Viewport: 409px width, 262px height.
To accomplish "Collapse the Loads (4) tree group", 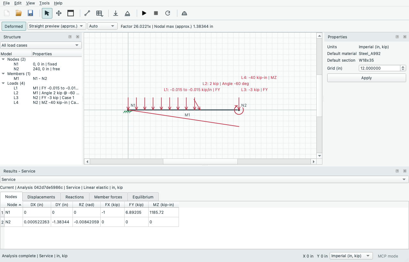I will pyautogui.click(x=3, y=83).
